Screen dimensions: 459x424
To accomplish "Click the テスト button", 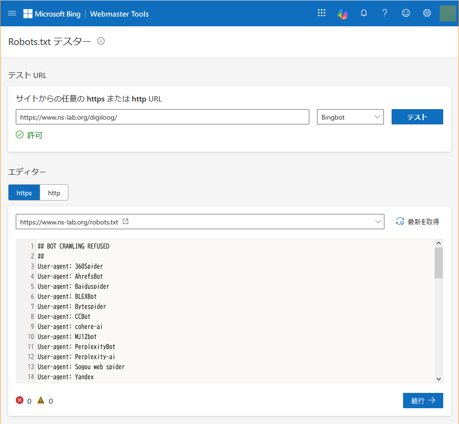I will click(x=417, y=117).
